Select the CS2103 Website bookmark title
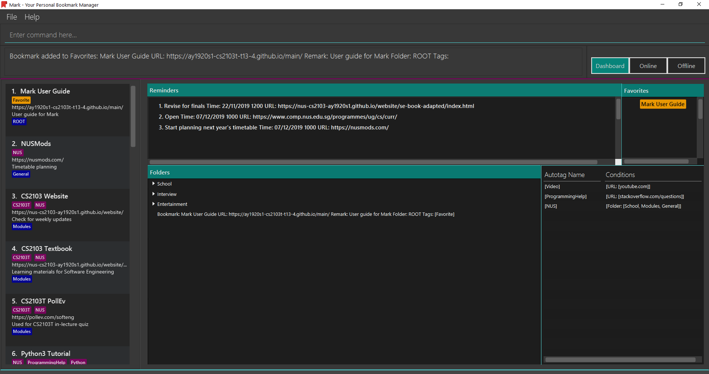Screen dimensions: 709x374 44,196
